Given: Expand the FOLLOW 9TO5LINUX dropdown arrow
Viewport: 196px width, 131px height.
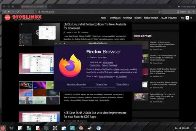Looking at the screenshot, I should point(178,18).
